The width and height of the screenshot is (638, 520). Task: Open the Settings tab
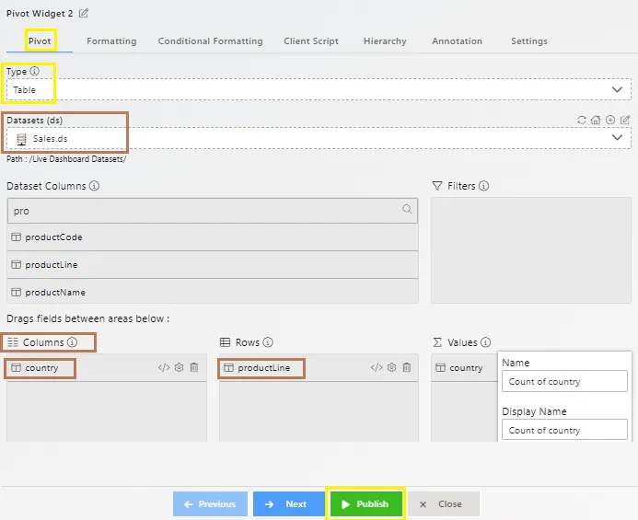(529, 41)
